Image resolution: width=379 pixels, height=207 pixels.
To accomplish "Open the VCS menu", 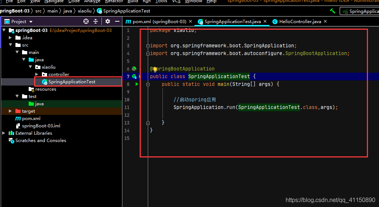I will click(x=176, y=1).
